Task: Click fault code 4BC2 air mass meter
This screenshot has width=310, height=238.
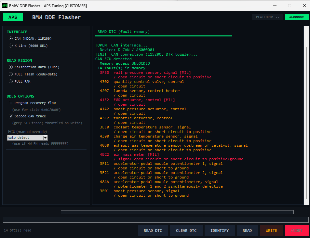Action: [x=129, y=154]
